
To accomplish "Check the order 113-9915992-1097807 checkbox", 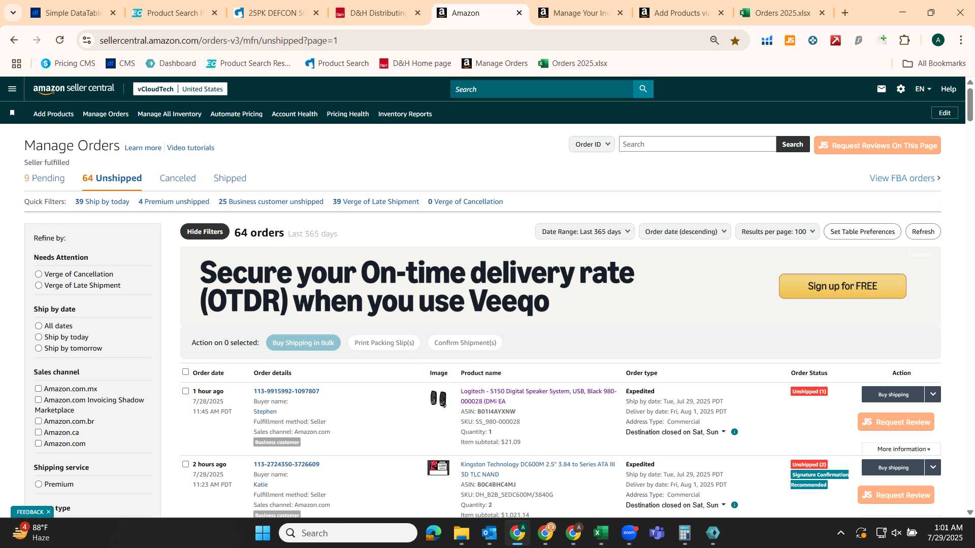I will point(185,391).
